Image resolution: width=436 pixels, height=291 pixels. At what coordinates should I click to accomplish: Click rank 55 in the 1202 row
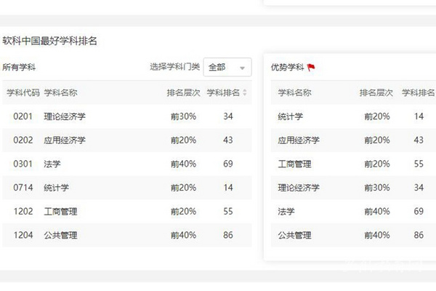[x=228, y=212]
